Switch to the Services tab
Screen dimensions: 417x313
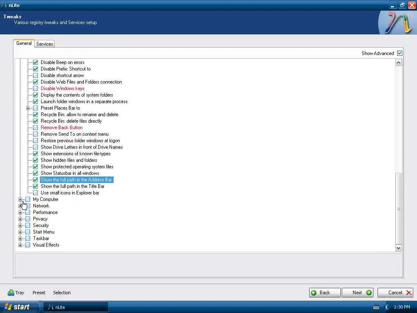pos(45,44)
